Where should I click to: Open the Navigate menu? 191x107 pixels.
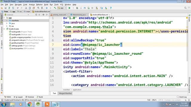(x=18, y=5)
